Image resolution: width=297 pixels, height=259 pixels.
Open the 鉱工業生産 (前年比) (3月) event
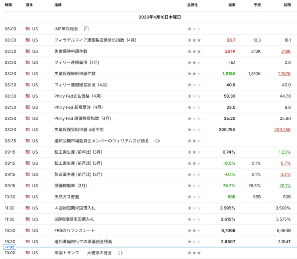[x=78, y=152]
